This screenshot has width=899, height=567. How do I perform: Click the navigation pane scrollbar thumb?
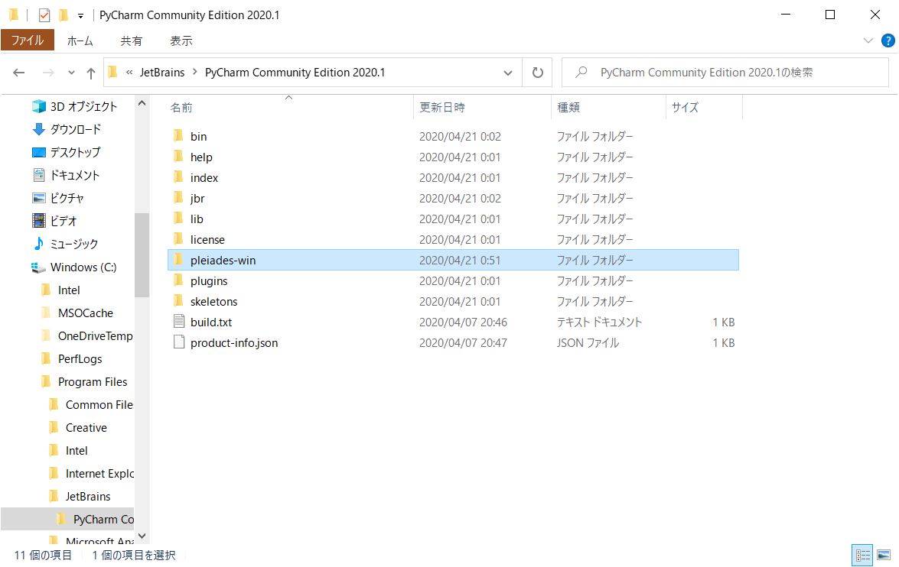[x=142, y=255]
